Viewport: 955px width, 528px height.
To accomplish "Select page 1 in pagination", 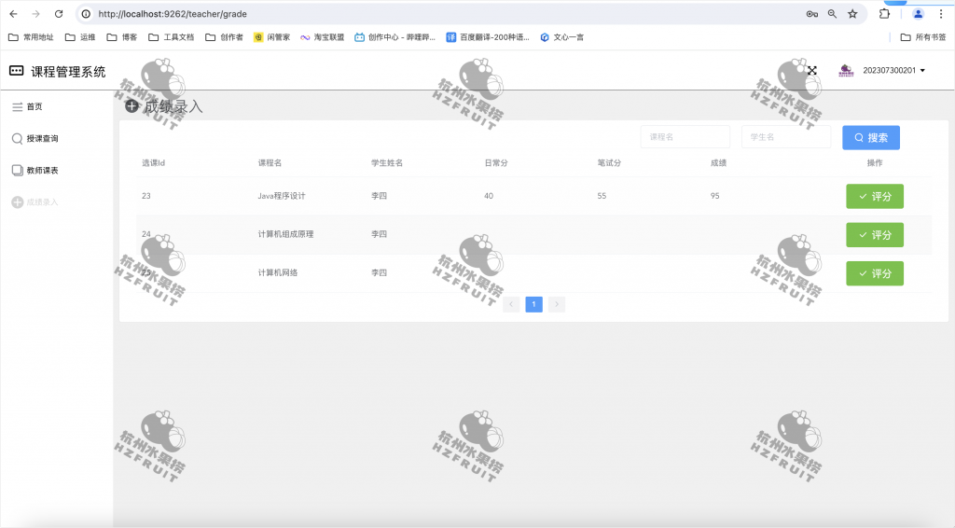I will (x=533, y=304).
